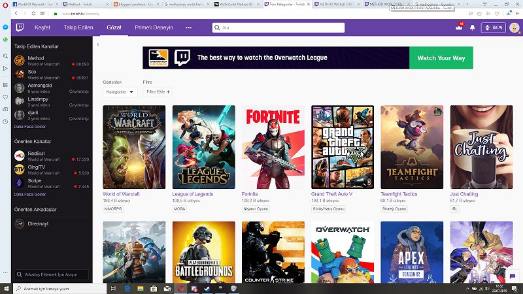Open the Grand Theft Auto V cover
This screenshot has width=523, height=294.
coord(343,147)
